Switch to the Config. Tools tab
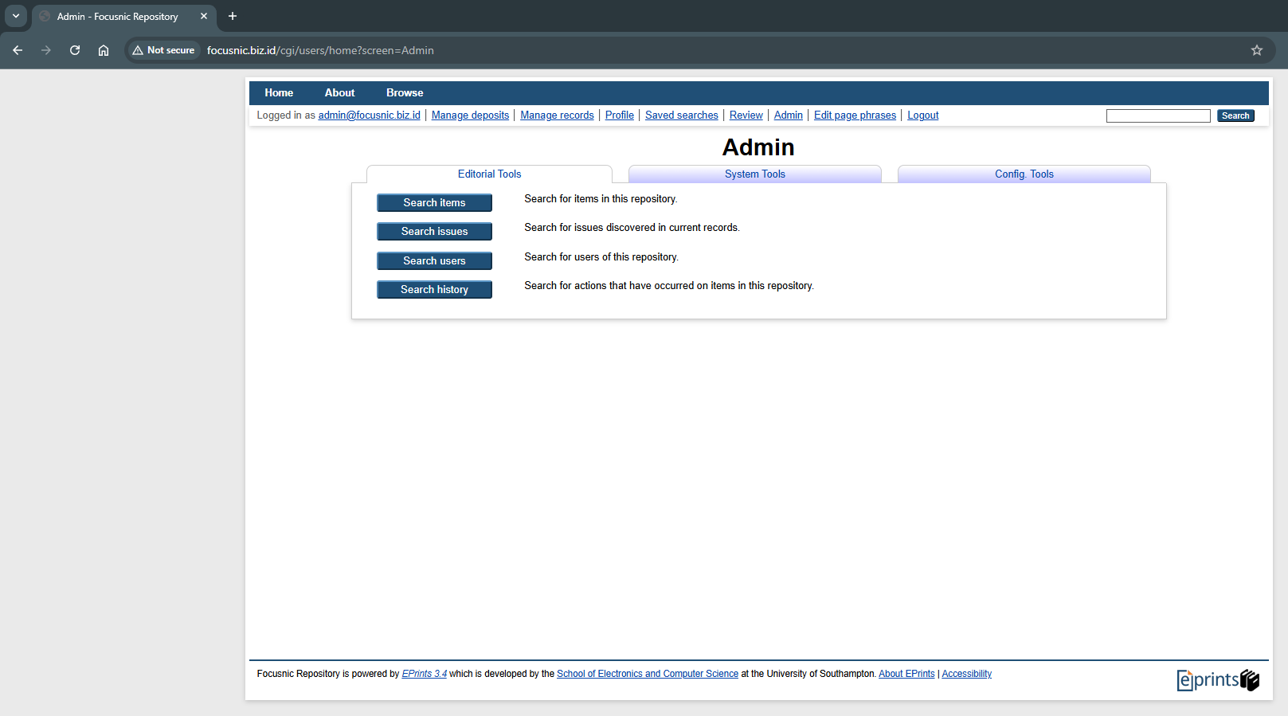Screen dimensions: 1288x716 (1024, 174)
